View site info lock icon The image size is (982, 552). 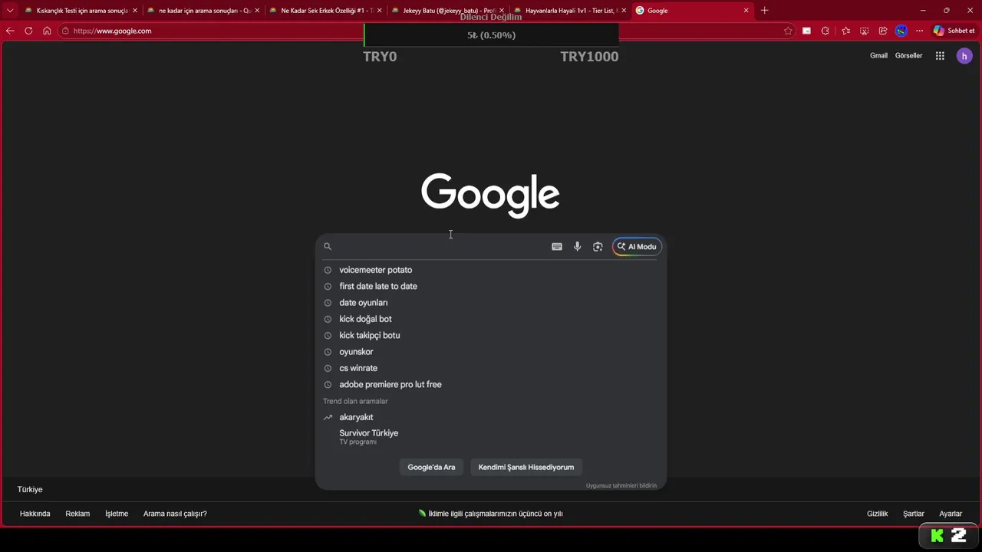(66, 31)
